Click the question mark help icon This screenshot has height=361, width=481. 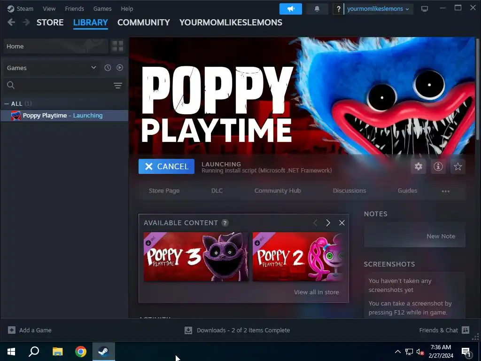338,9
